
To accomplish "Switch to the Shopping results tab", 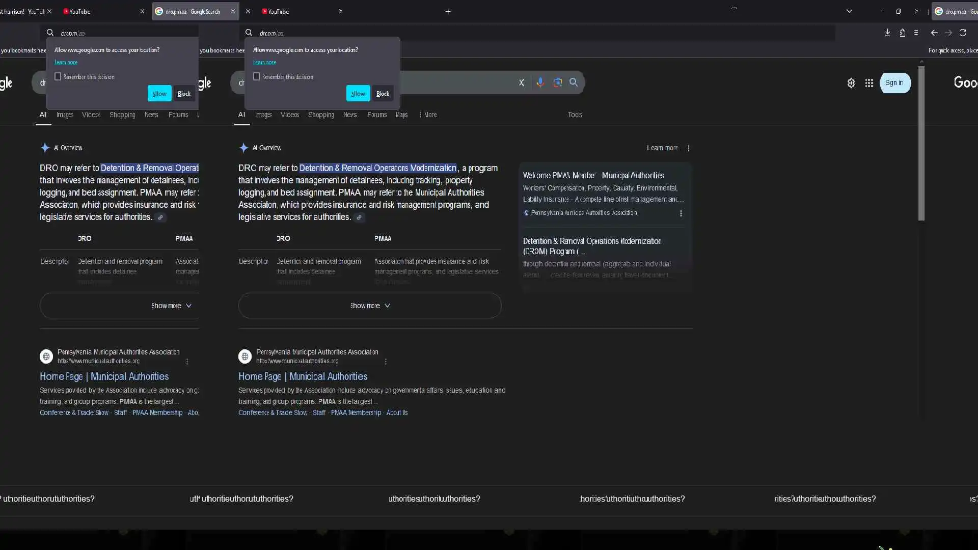I will pos(321,115).
